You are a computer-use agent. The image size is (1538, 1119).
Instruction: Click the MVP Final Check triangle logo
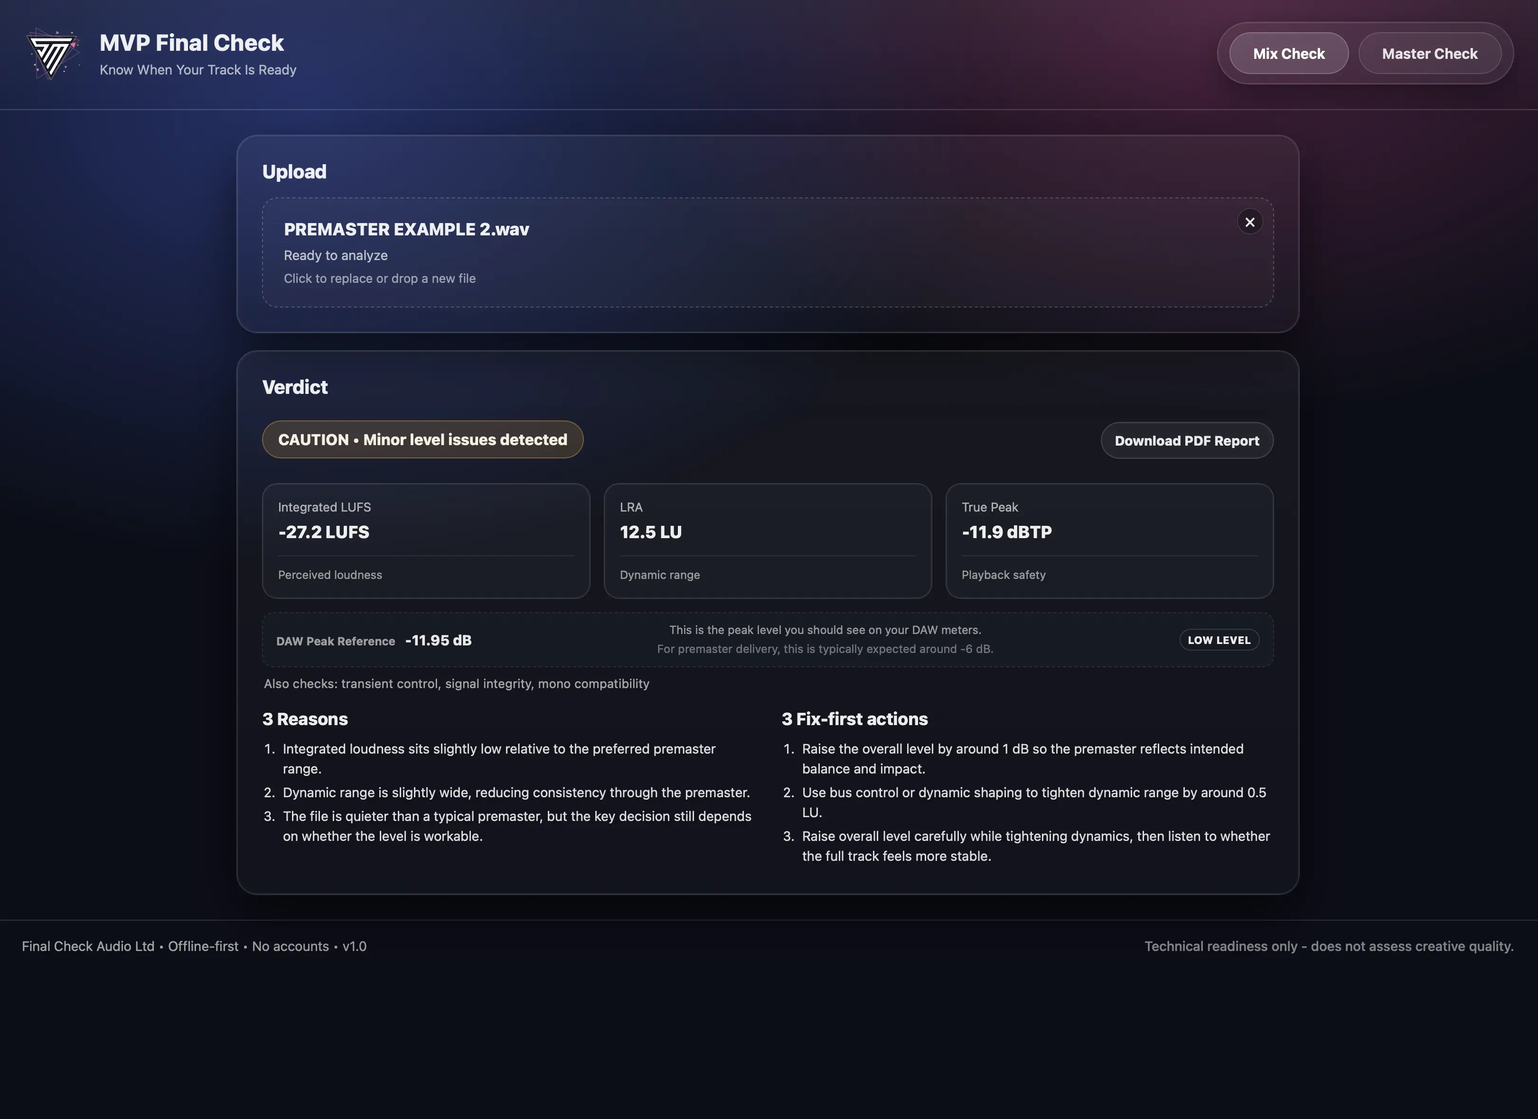point(53,54)
